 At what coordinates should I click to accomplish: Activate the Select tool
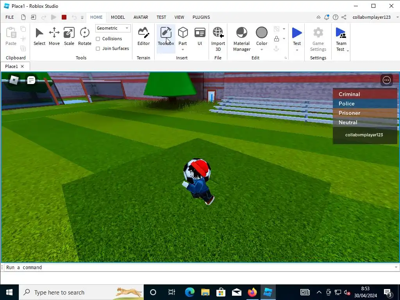coord(39,37)
